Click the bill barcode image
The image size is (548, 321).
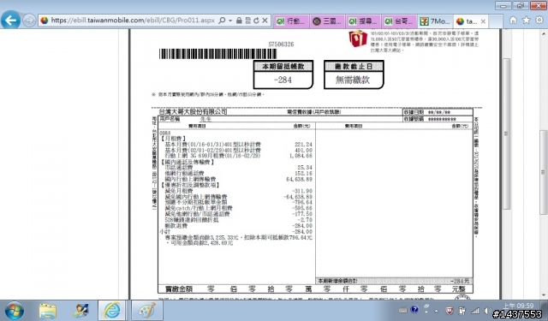pyautogui.click(x=217, y=53)
